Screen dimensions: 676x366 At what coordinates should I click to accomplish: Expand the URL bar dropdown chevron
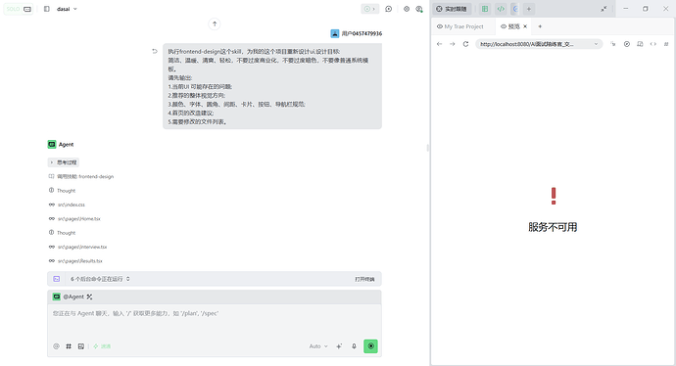coord(597,44)
